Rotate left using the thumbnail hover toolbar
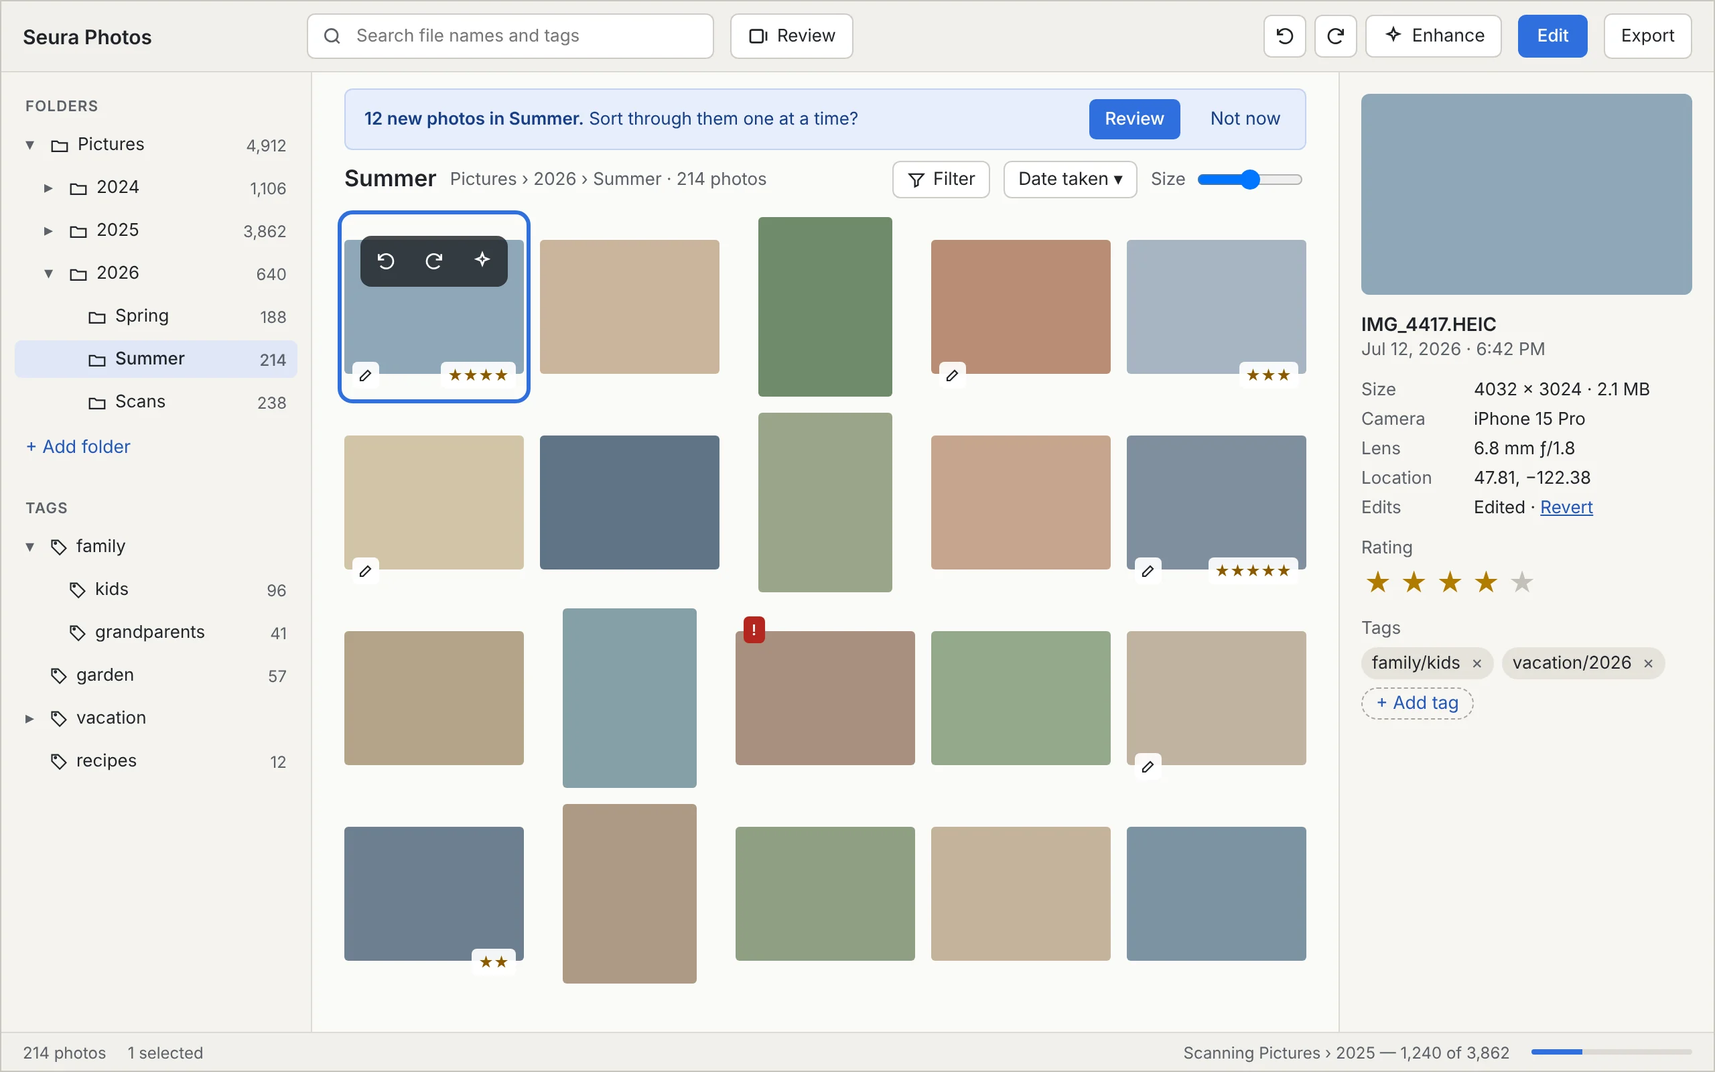 385,261
